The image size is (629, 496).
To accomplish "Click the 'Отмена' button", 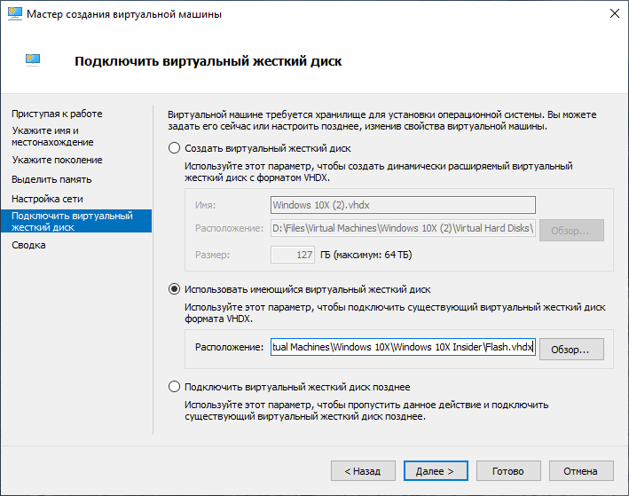I will point(581,471).
